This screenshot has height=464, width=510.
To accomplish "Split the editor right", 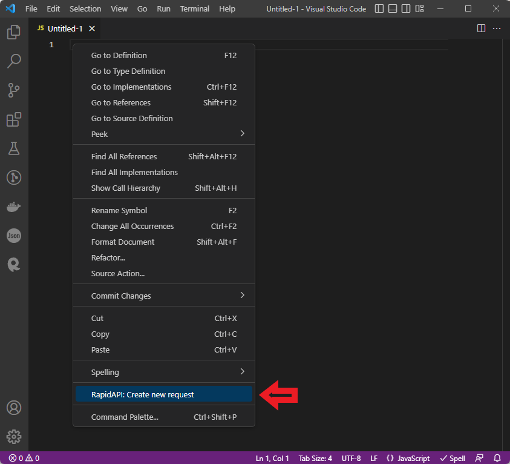I will click(481, 28).
